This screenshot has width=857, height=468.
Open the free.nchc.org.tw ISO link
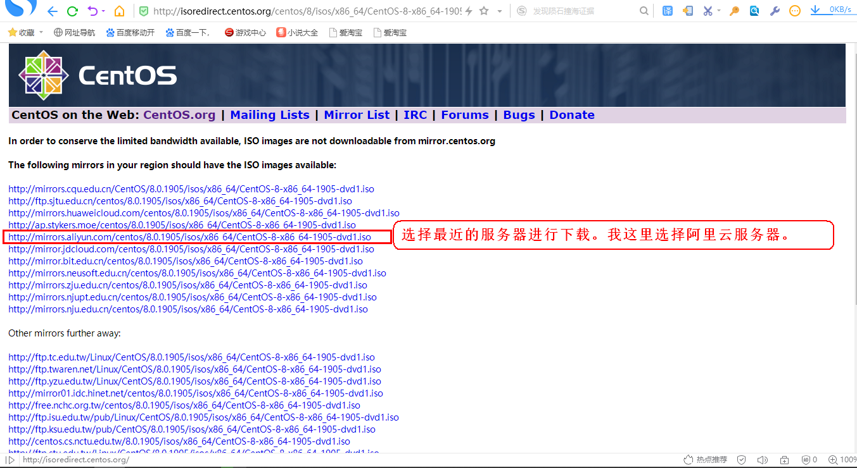[x=184, y=405]
